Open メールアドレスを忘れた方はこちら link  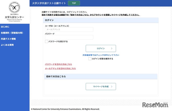(x=60, y=69)
